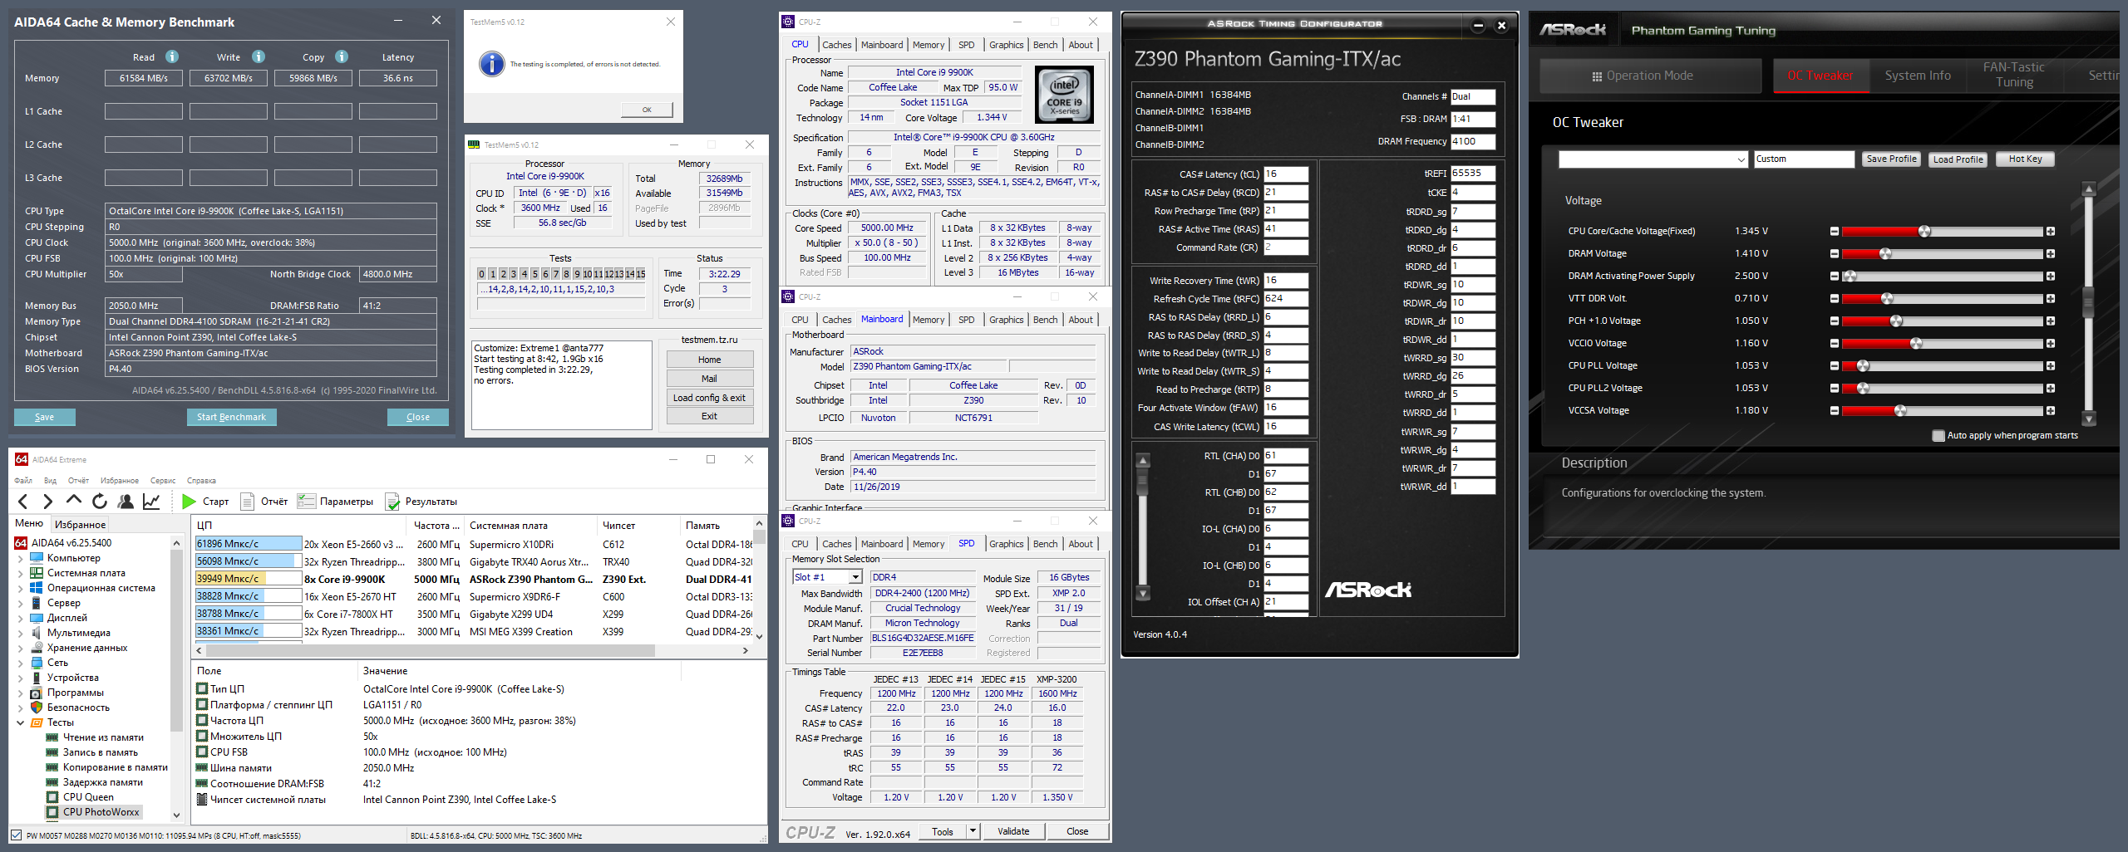Increase VTT DDR Volt. with plus button
This screenshot has width=2128, height=852.
click(x=2051, y=298)
